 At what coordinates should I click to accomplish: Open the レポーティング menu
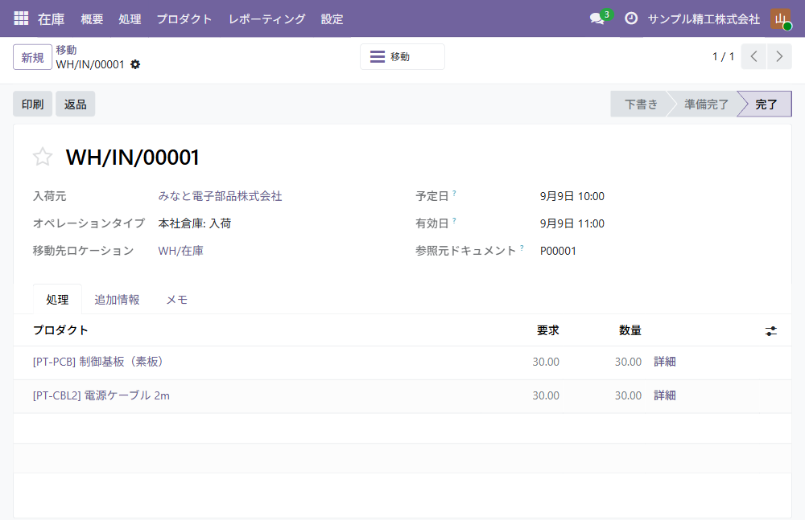coord(267,19)
